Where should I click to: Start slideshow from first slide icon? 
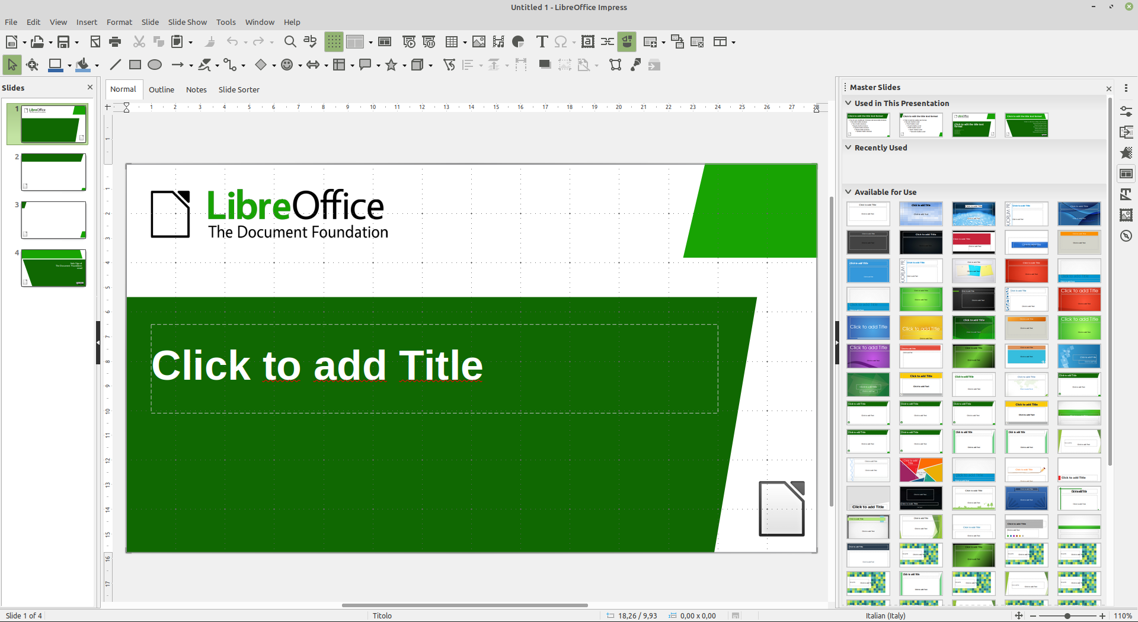pos(409,42)
